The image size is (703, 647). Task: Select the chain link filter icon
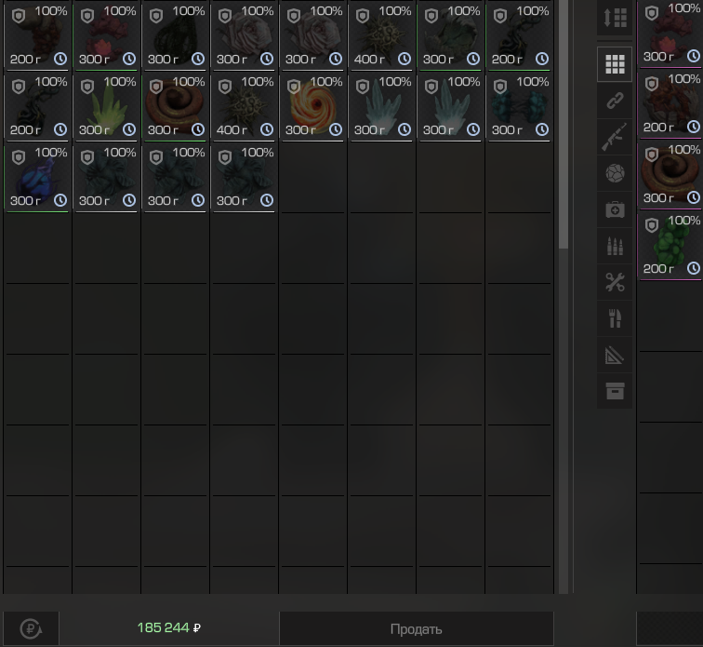click(x=615, y=101)
